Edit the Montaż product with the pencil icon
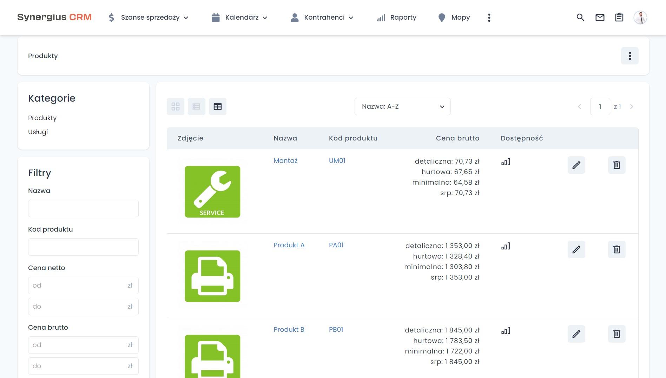The image size is (666, 378). coord(576,165)
